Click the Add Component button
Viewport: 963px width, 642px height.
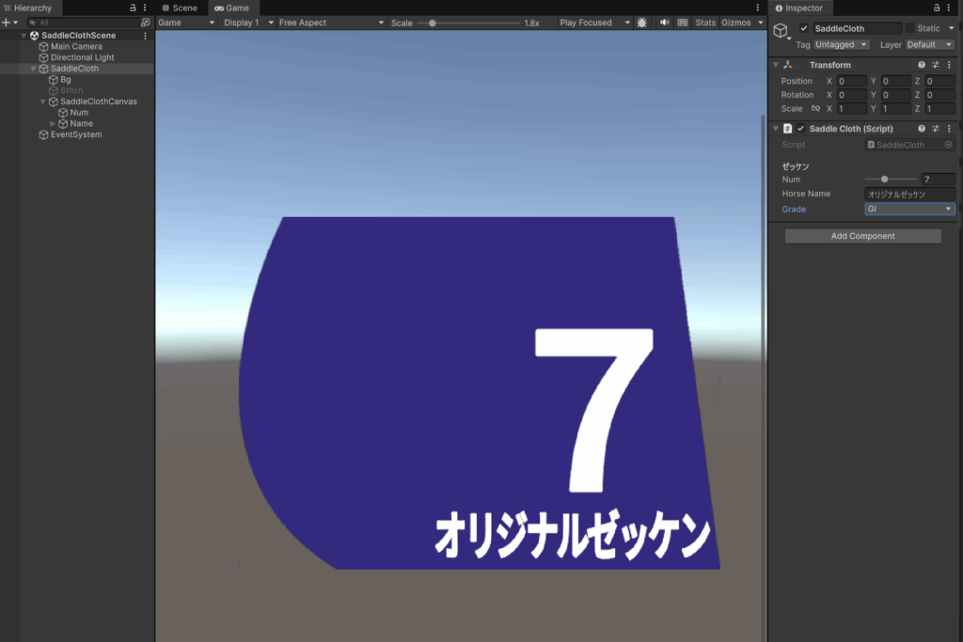pyautogui.click(x=862, y=236)
